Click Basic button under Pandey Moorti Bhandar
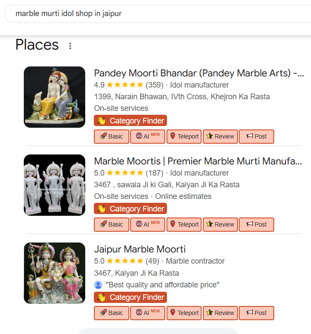Viewport: 311px width, 334px height. tap(112, 136)
